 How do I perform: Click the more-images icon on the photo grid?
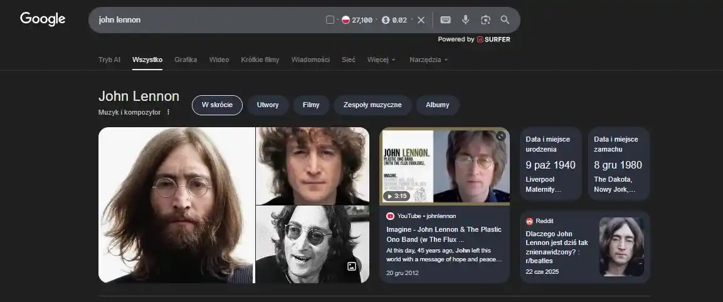[352, 266]
